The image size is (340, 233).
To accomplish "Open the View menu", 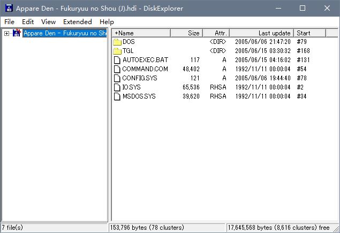I will click(x=48, y=22).
